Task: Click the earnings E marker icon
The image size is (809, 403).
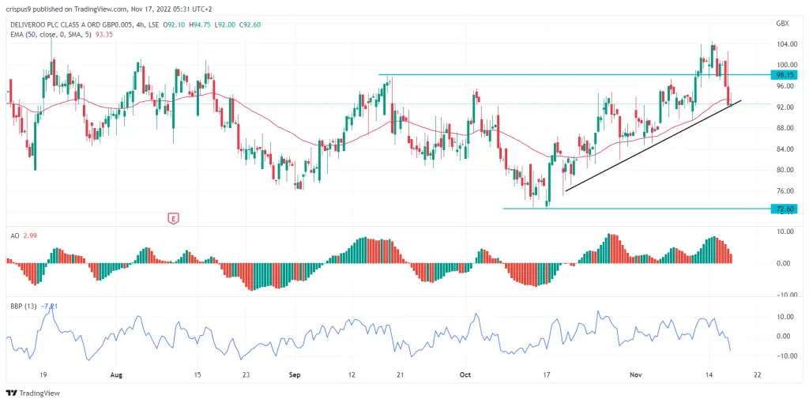Action: [174, 219]
